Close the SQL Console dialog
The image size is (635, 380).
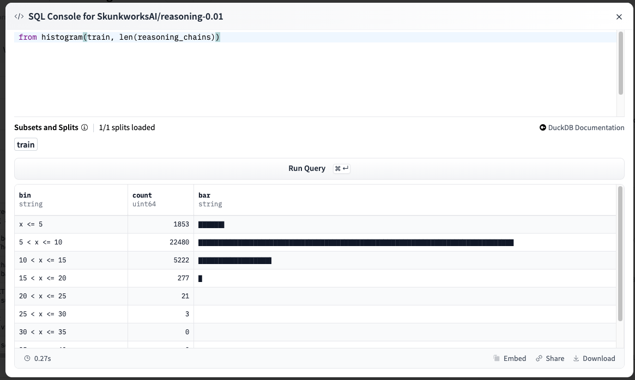point(619,16)
